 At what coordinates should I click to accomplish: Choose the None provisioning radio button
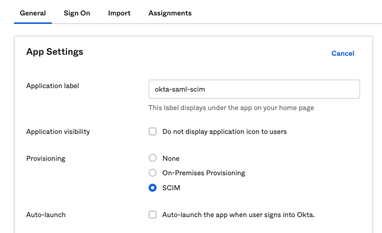click(153, 158)
